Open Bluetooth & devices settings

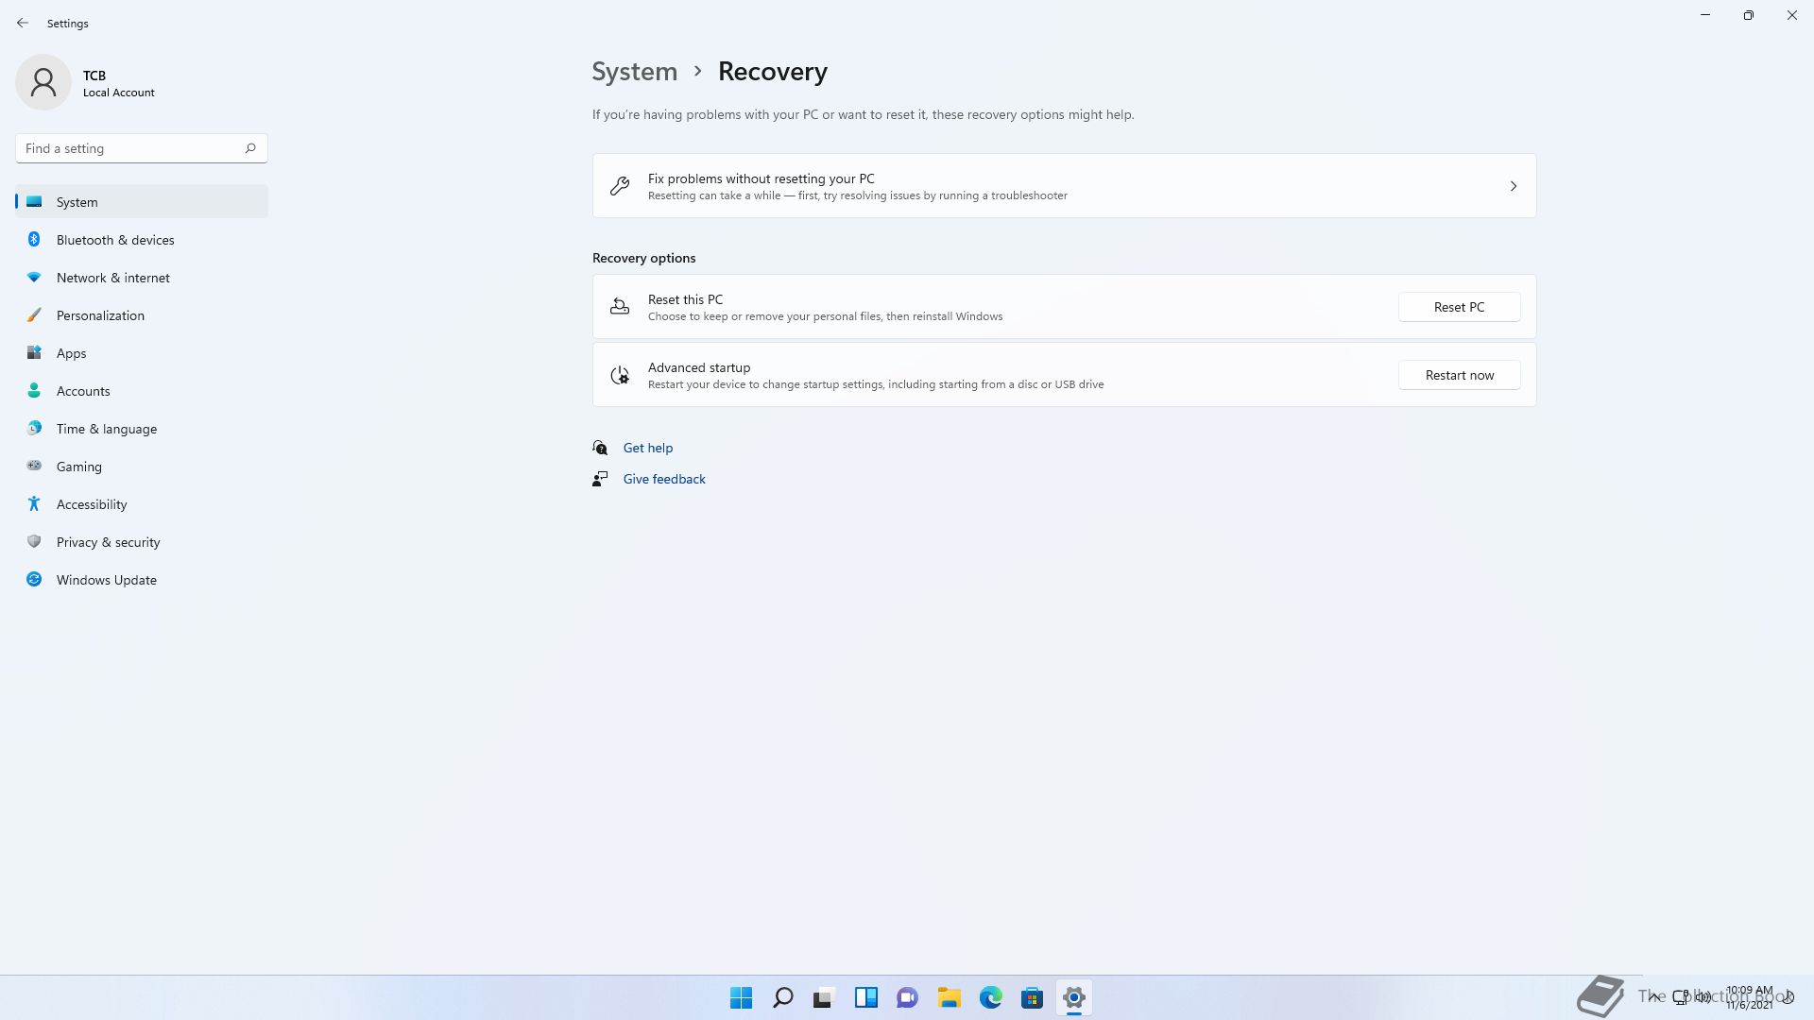(142, 239)
